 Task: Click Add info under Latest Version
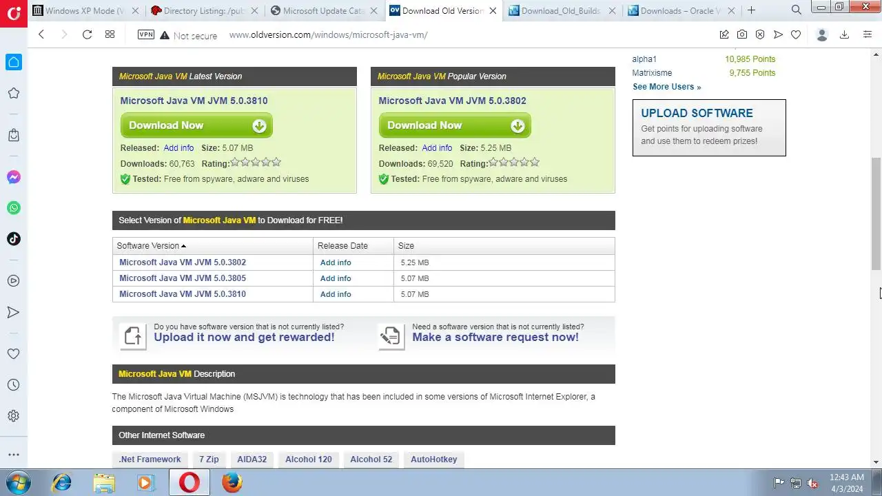click(x=178, y=148)
